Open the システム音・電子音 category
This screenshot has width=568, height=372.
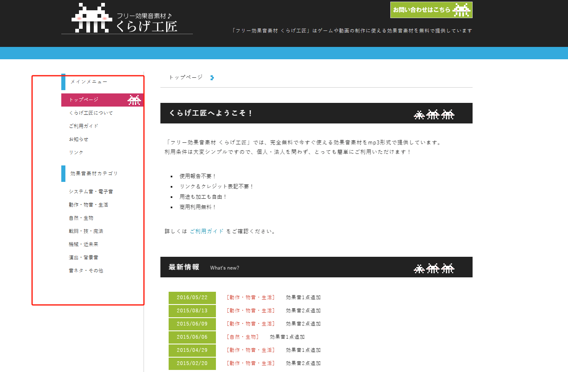tap(91, 191)
